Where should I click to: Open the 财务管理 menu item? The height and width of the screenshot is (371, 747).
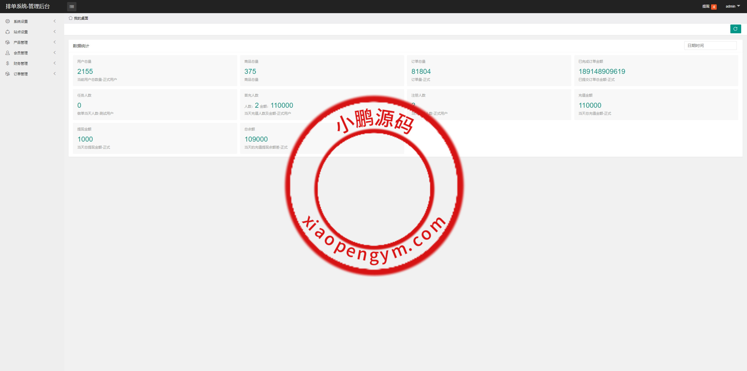point(21,63)
